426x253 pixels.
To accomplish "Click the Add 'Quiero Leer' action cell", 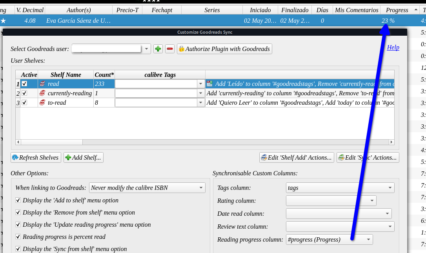I will pos(300,103).
